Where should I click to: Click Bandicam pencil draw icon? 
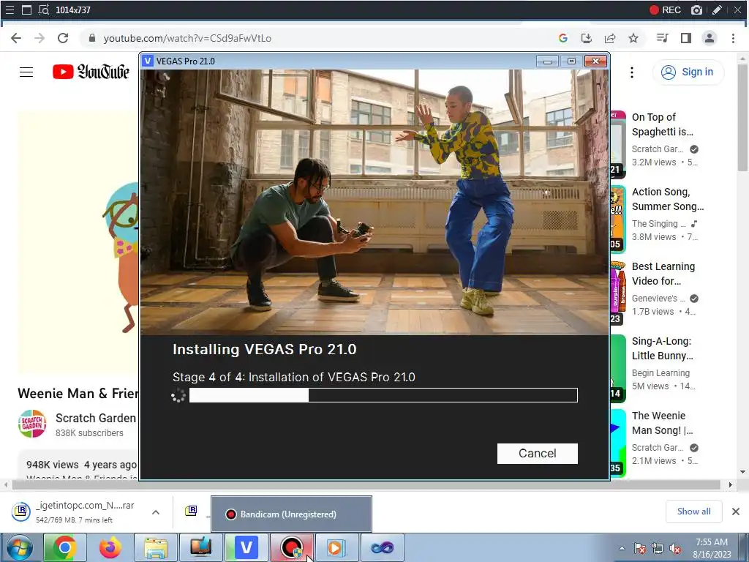717,10
